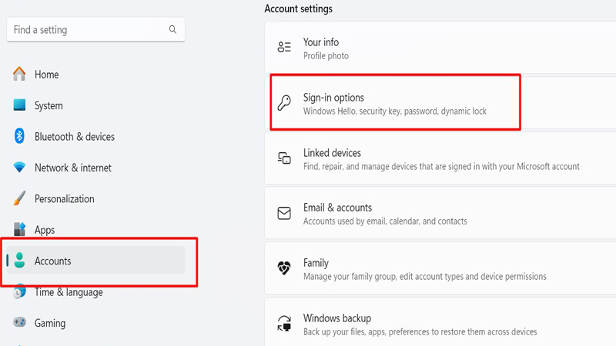Click the Linked devices icon

tap(284, 158)
